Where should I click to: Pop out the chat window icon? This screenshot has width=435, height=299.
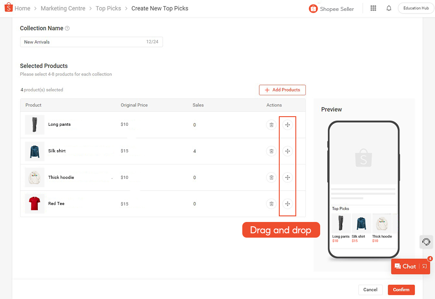(425, 266)
